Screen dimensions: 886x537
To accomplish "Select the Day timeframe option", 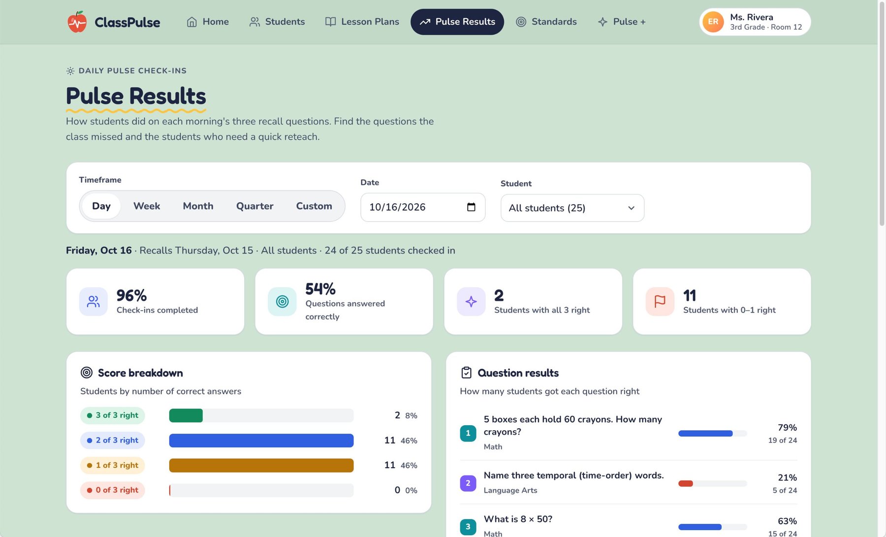I will [101, 206].
